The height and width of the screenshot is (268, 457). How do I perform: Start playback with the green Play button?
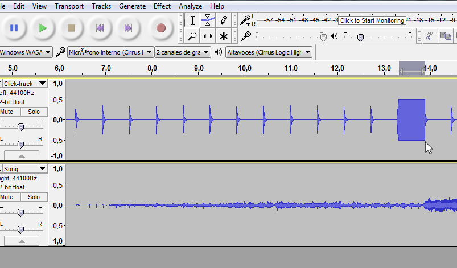[43, 28]
